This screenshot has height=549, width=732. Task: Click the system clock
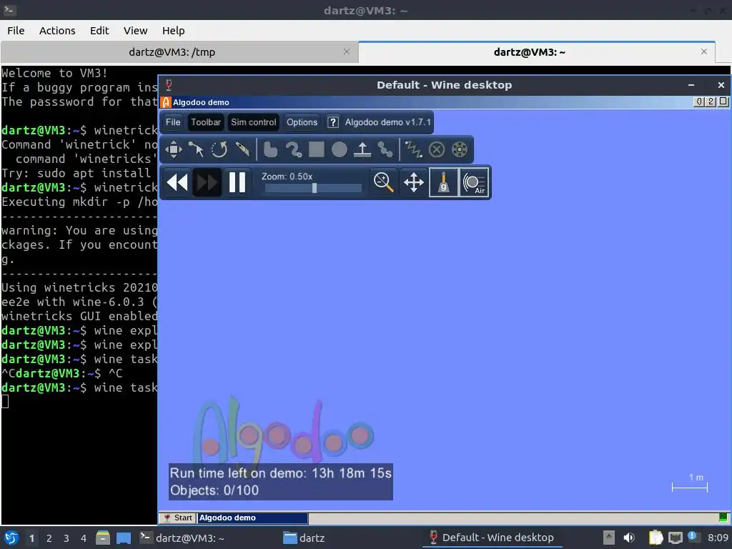[718, 538]
